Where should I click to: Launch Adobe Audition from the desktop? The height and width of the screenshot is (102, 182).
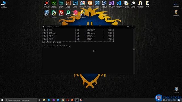click(x=61, y=4)
